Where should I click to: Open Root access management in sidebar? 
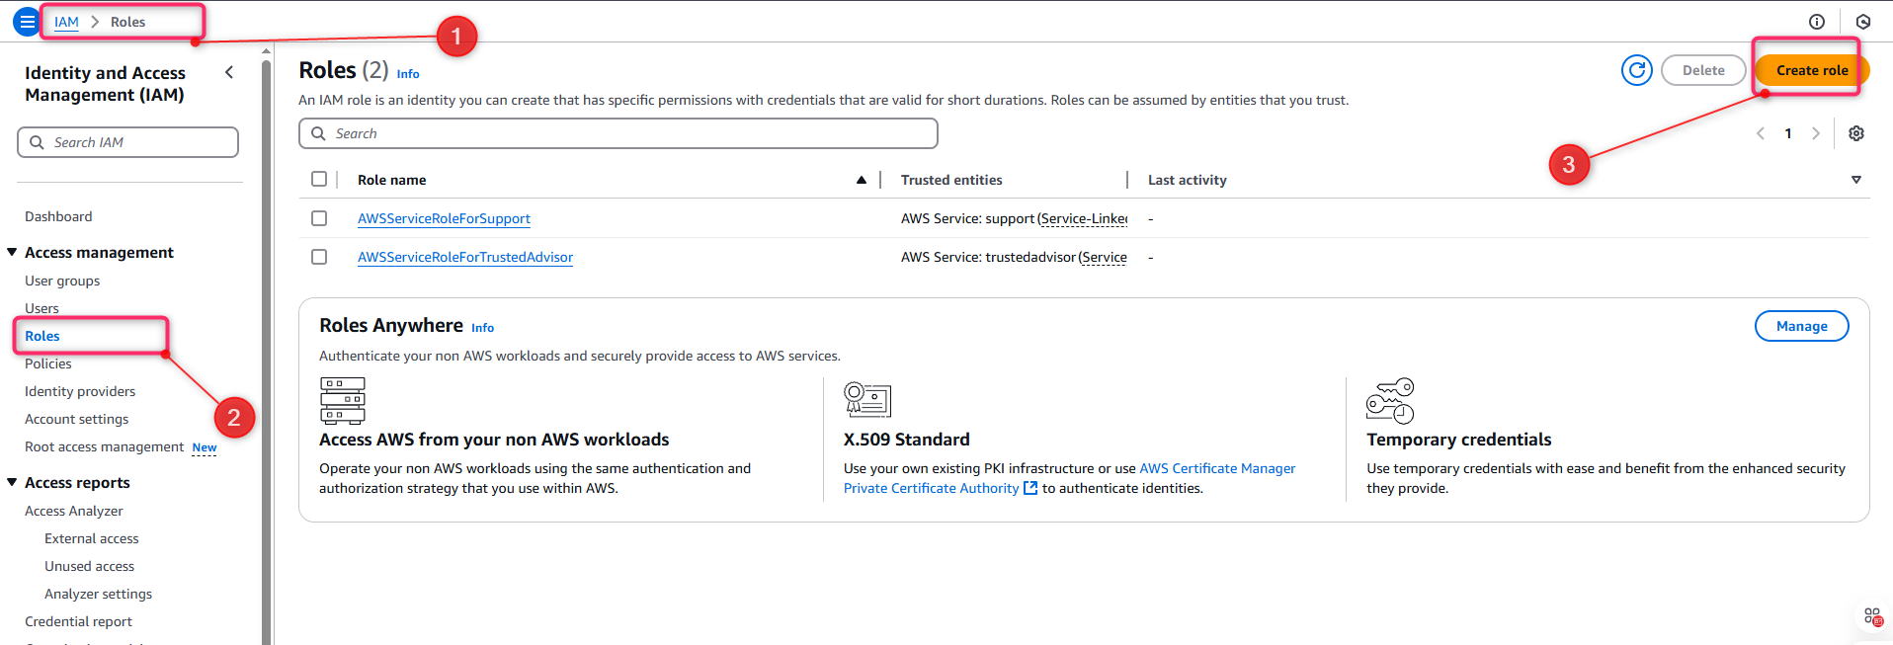105,446
